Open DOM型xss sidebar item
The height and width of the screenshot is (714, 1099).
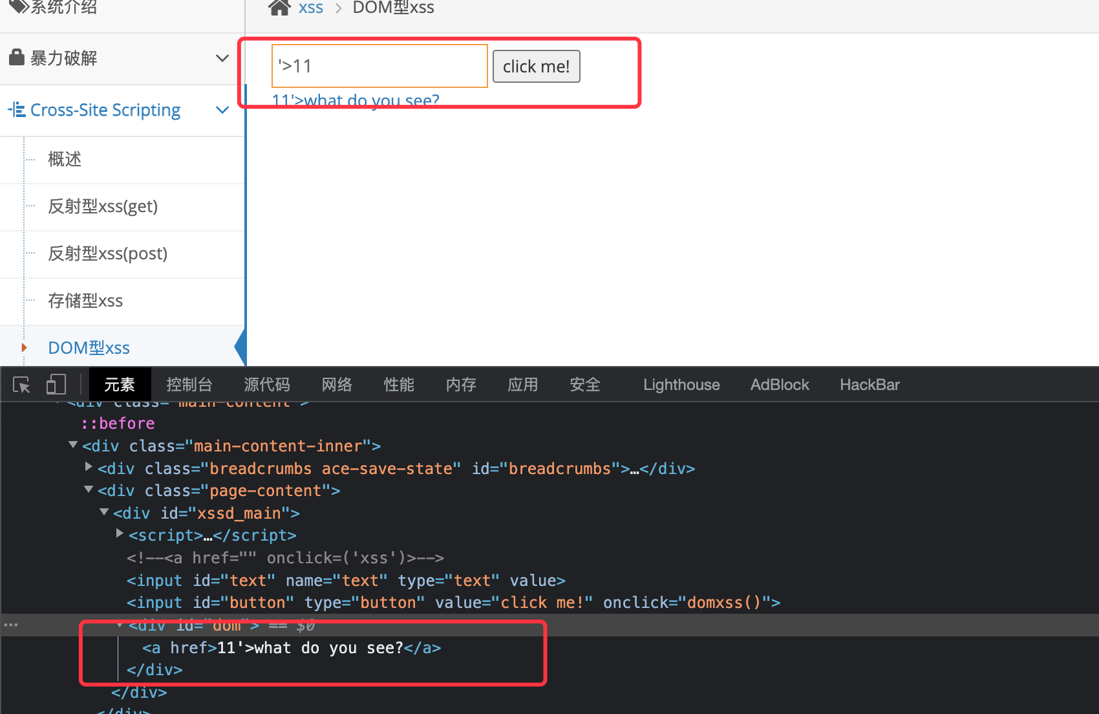89,348
